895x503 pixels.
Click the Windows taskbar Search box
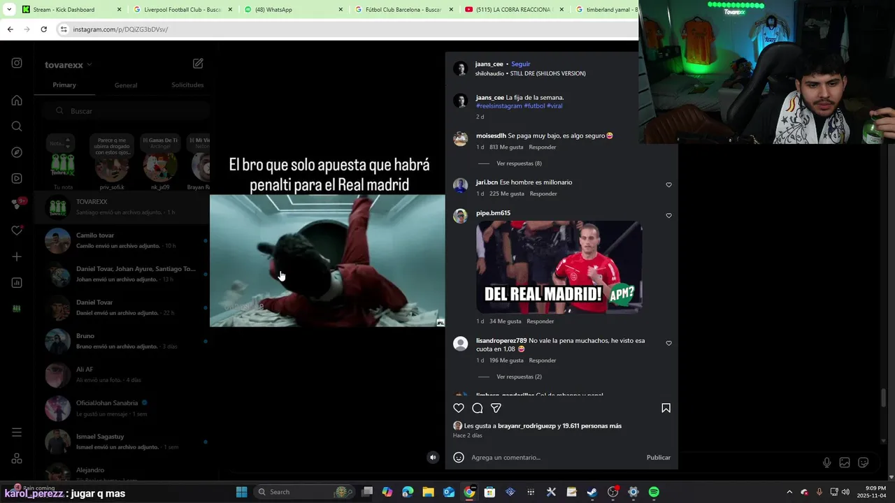click(x=302, y=492)
